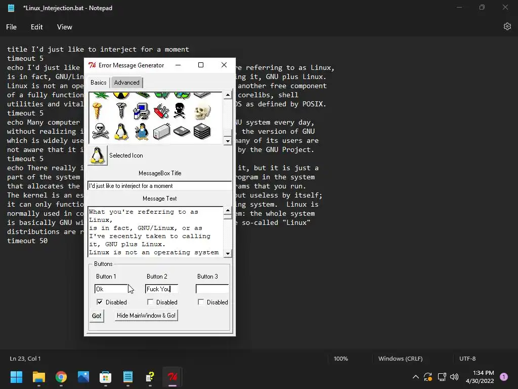
Task: Choose the penguin in blue overalls icon
Action: [x=142, y=131]
